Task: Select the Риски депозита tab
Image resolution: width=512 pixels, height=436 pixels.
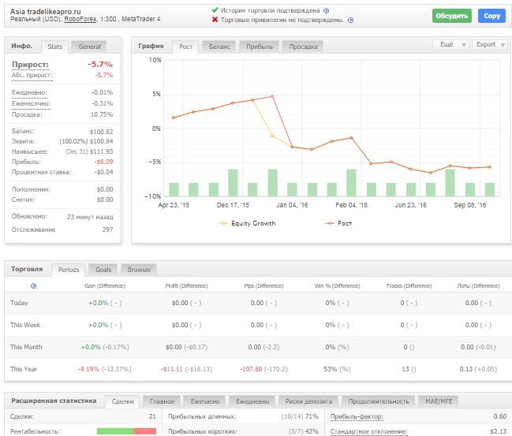Action: 308,401
